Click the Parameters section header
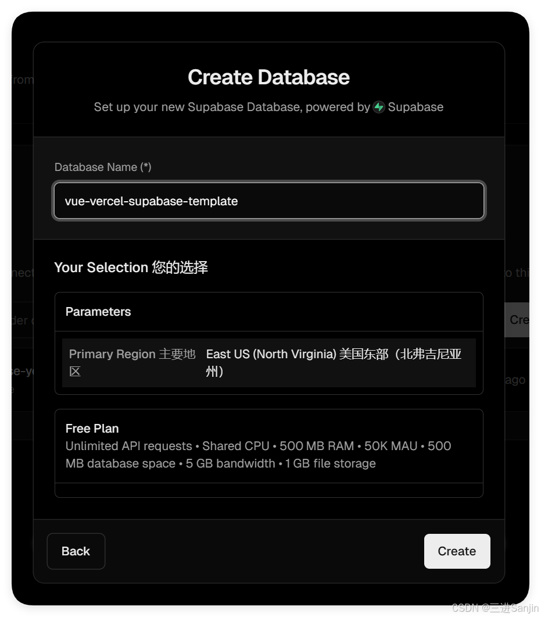541x617 pixels. pyautogui.click(x=98, y=312)
